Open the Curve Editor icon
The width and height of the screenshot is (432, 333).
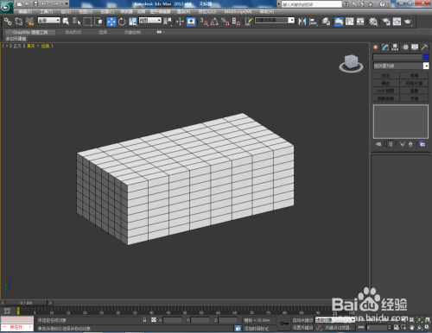pyautogui.click(x=350, y=22)
